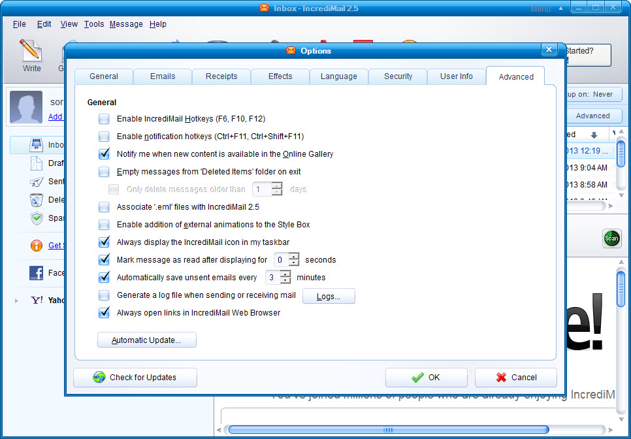Click the up arrow next to Menu
Viewport: 631px width, 439px height.
coord(560,8)
